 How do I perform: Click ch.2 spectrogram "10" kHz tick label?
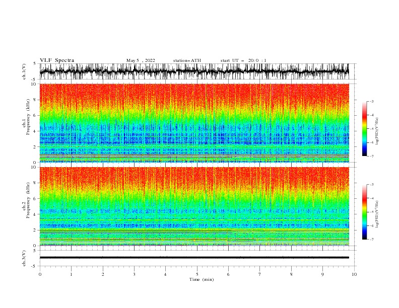click(x=34, y=167)
